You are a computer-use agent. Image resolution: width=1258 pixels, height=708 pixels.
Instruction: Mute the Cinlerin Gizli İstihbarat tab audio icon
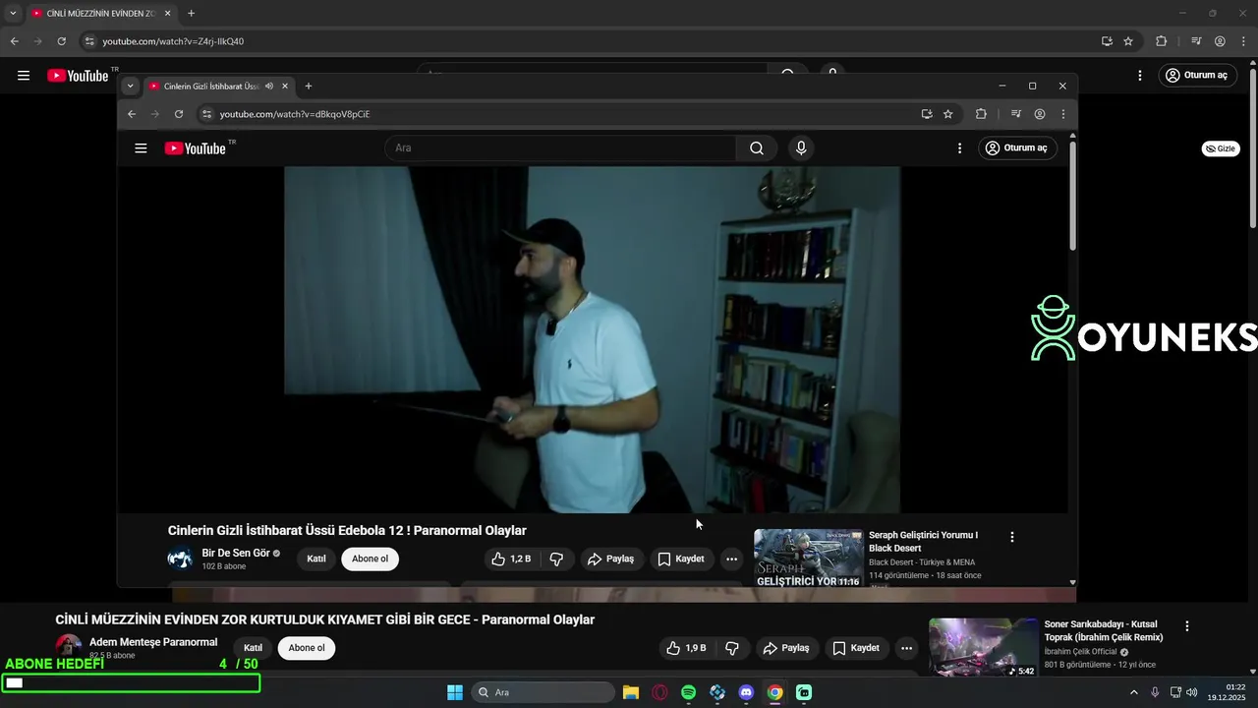[x=269, y=87]
